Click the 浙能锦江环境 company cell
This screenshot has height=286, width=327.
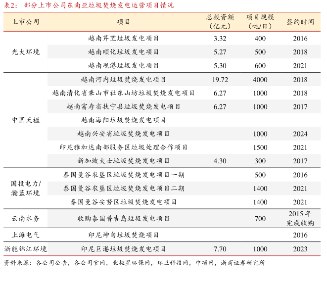[25, 249]
